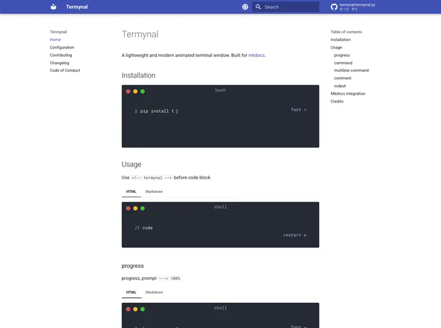Click the yellow dot in progress shell terminal
Viewport: 441px width, 328px height.
click(x=135, y=309)
